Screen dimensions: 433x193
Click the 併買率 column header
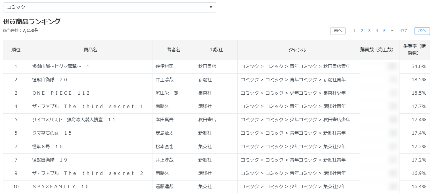pyautogui.click(x=415, y=50)
